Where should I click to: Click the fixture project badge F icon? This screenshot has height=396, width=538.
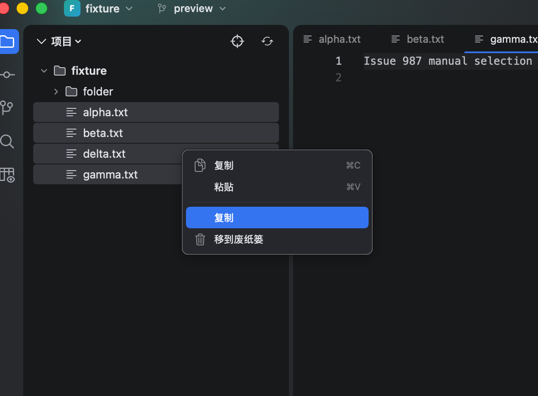coord(72,8)
